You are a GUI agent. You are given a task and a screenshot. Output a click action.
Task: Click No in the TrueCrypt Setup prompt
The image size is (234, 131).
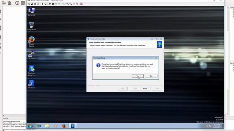(151, 76)
